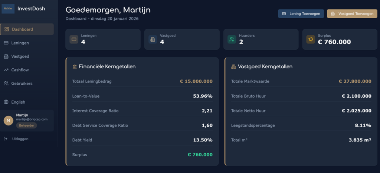Click the Surplus piggy bank icon
The image size is (380, 173).
coord(311,39)
